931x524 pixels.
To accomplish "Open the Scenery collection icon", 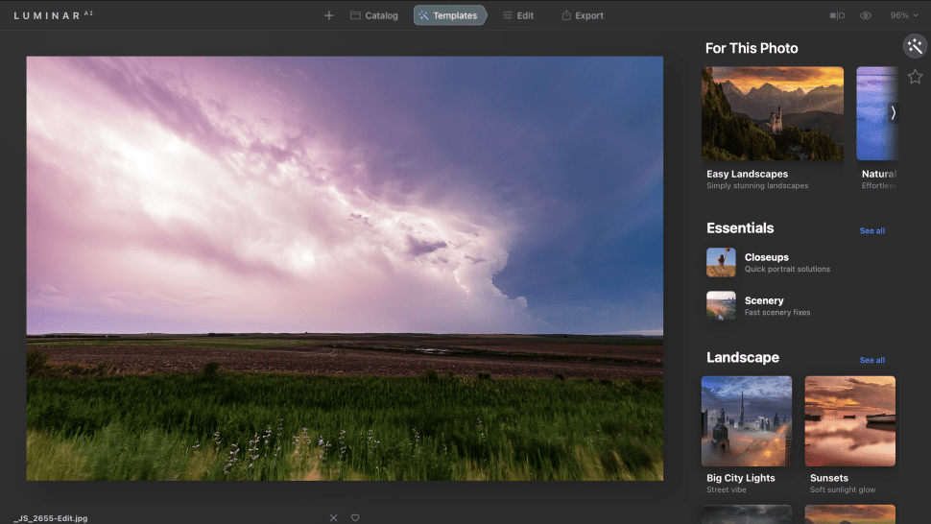I will coord(721,305).
